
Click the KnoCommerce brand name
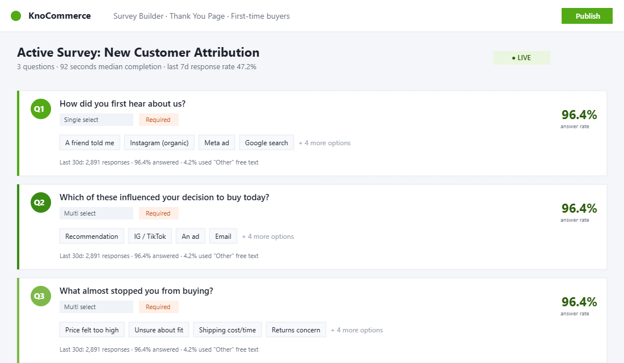tap(60, 16)
